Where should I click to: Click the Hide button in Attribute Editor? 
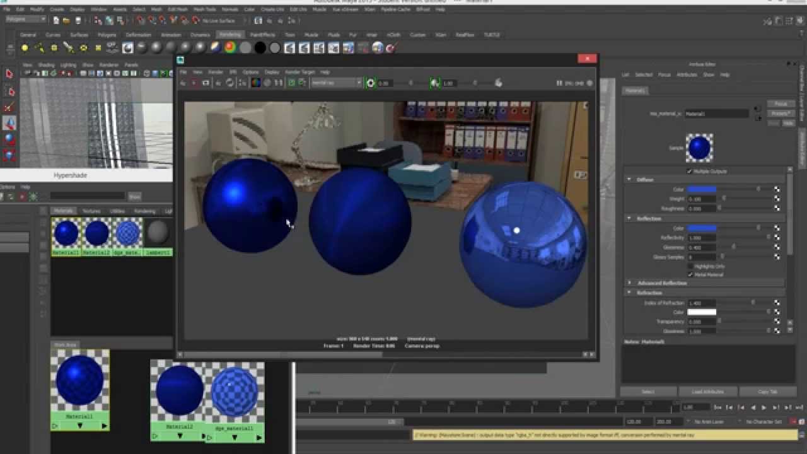point(788,123)
